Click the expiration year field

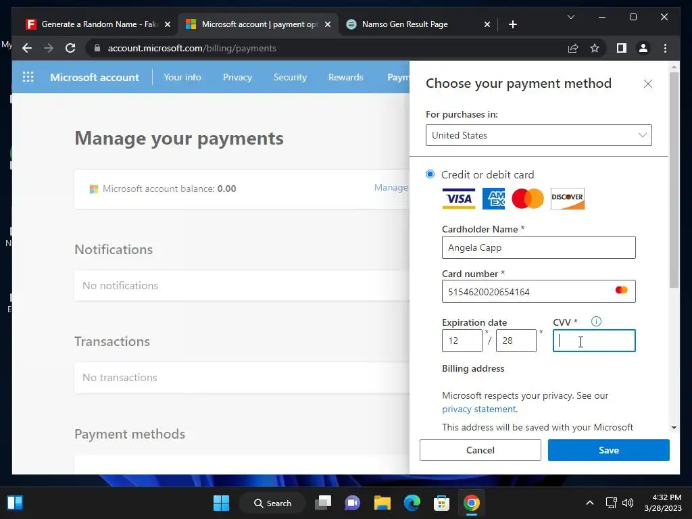tap(516, 341)
